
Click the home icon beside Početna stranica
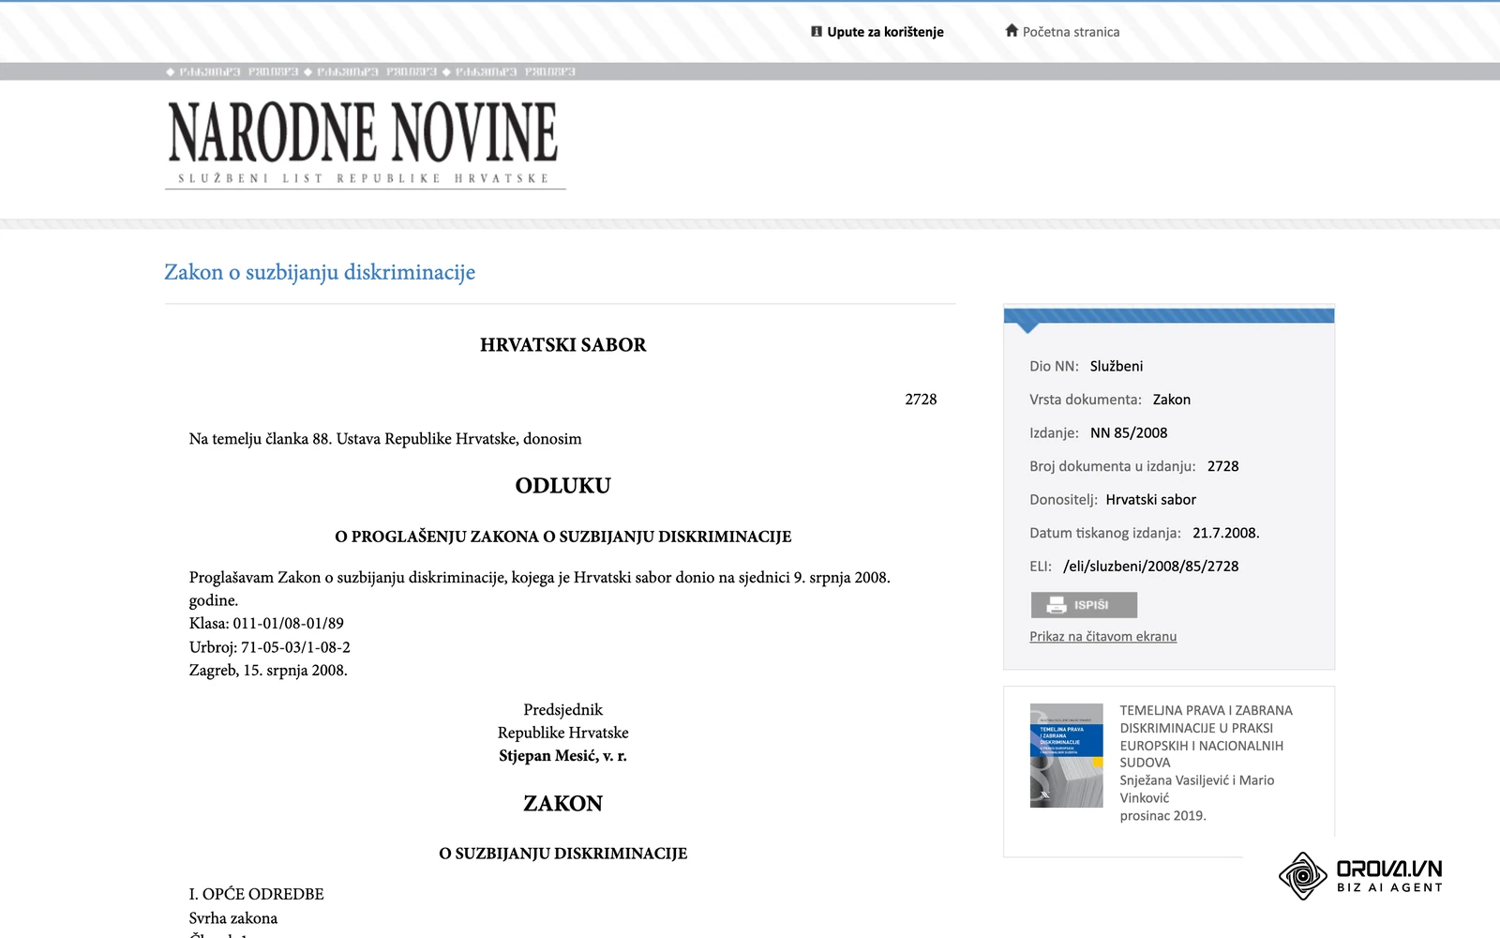[x=1012, y=30]
